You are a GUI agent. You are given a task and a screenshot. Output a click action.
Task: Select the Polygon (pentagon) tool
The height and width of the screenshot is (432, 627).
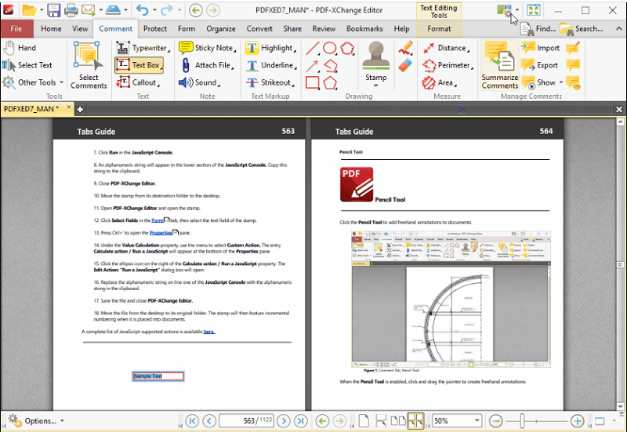click(x=330, y=83)
